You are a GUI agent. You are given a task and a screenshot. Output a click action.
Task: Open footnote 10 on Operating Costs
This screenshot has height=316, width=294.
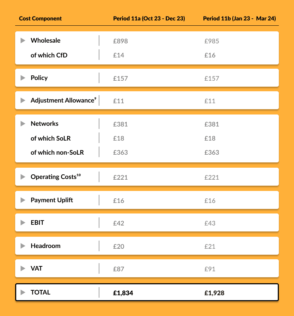pos(79,175)
